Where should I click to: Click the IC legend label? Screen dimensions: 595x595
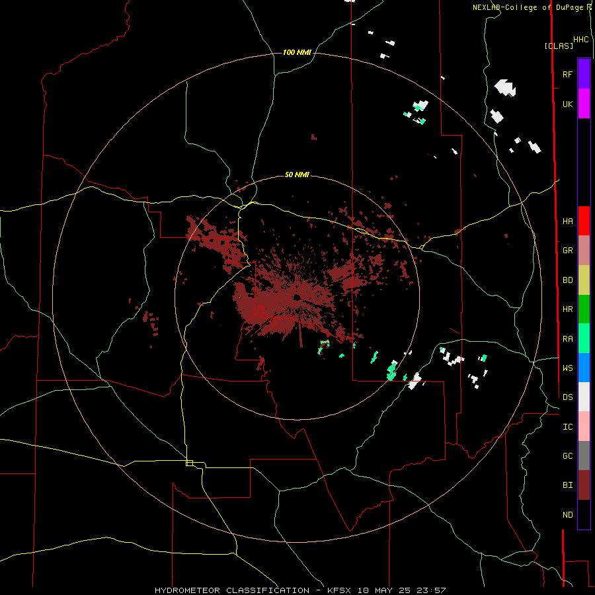click(567, 426)
